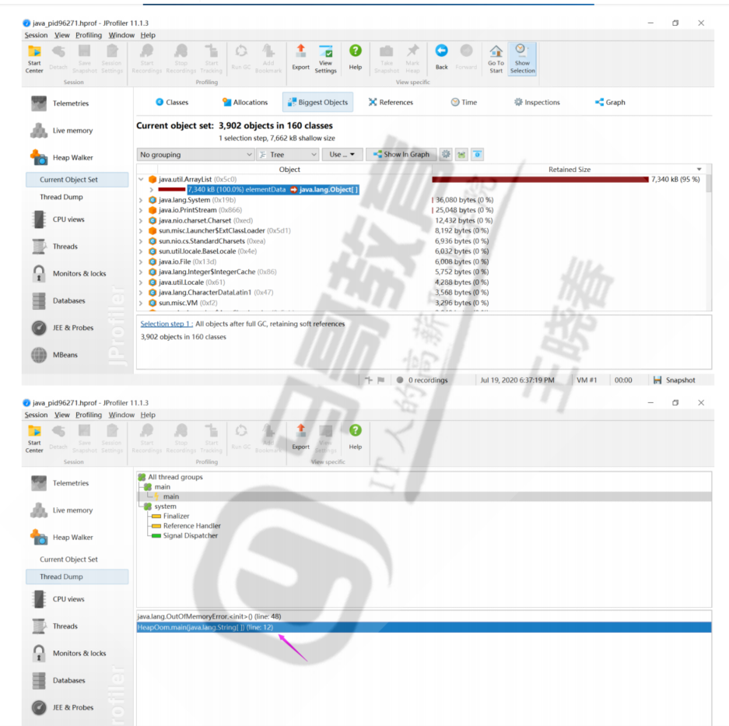729x726 pixels.
Task: Select Current Object Set in bottom window sidebar
Action: [68, 559]
